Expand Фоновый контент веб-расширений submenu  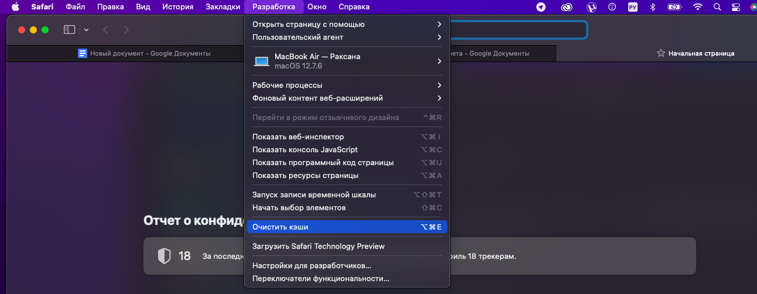coord(347,98)
